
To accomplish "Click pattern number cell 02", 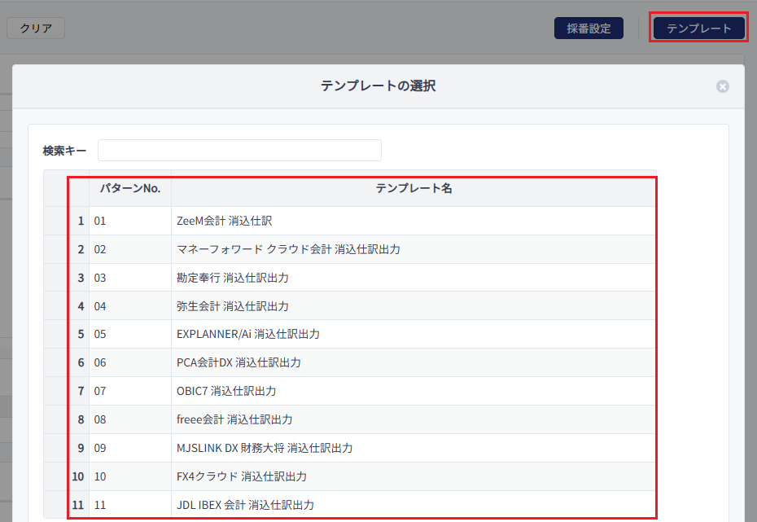I will (x=130, y=249).
